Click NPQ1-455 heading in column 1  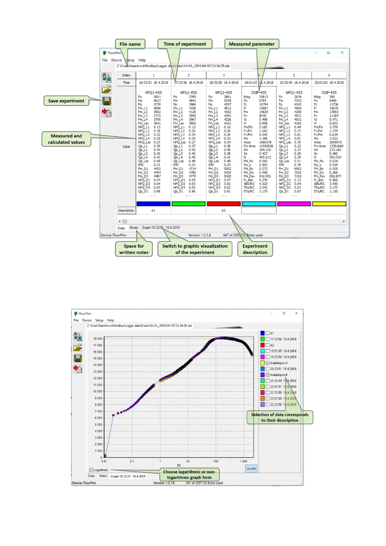click(153, 92)
